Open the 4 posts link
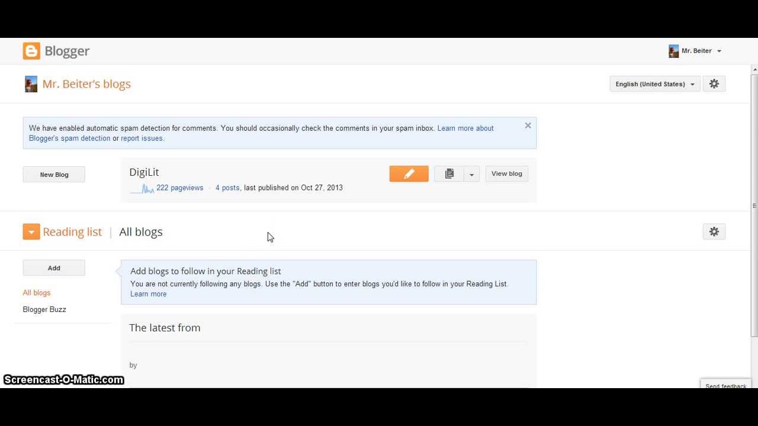The height and width of the screenshot is (426, 758). pyautogui.click(x=227, y=188)
